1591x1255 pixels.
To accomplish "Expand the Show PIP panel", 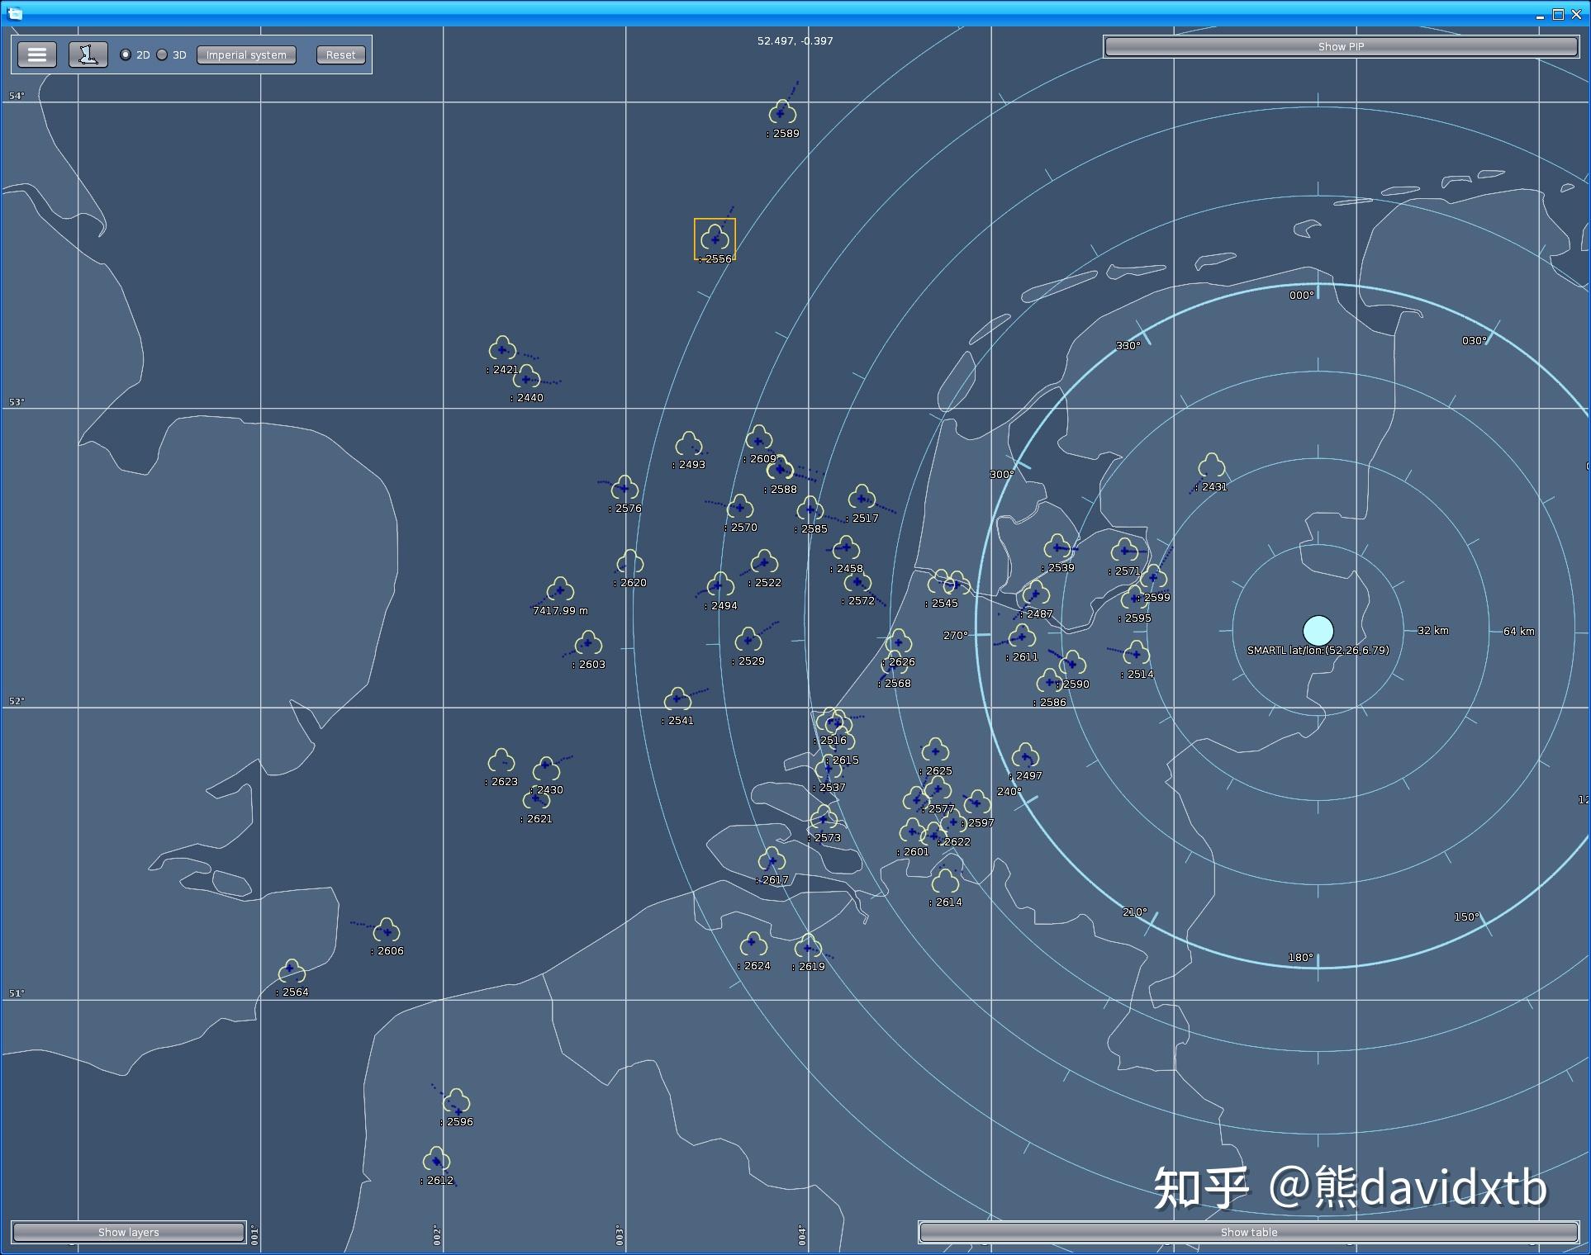I will 1340,46.
